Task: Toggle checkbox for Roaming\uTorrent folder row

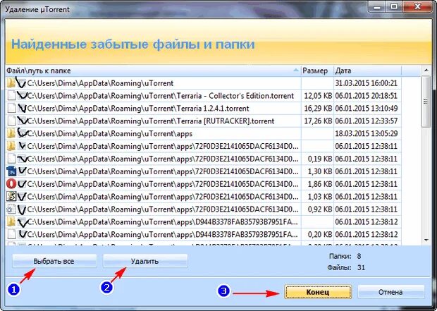Action: 22,83
